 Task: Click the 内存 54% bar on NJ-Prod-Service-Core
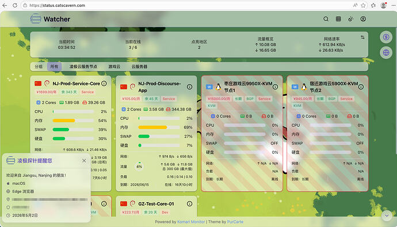click(74, 120)
